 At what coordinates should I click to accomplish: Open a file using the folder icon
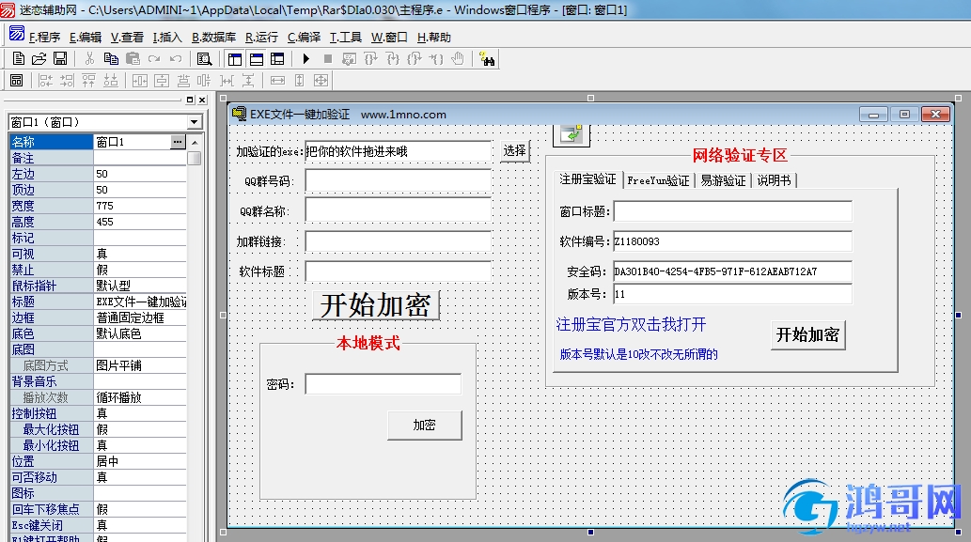coord(39,59)
